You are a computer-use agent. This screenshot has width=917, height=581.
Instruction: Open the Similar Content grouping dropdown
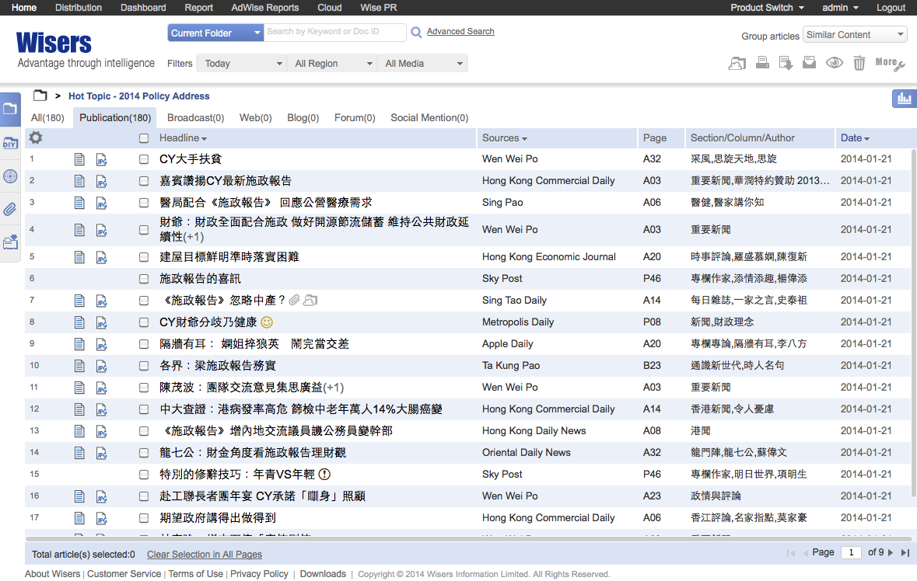tap(855, 35)
